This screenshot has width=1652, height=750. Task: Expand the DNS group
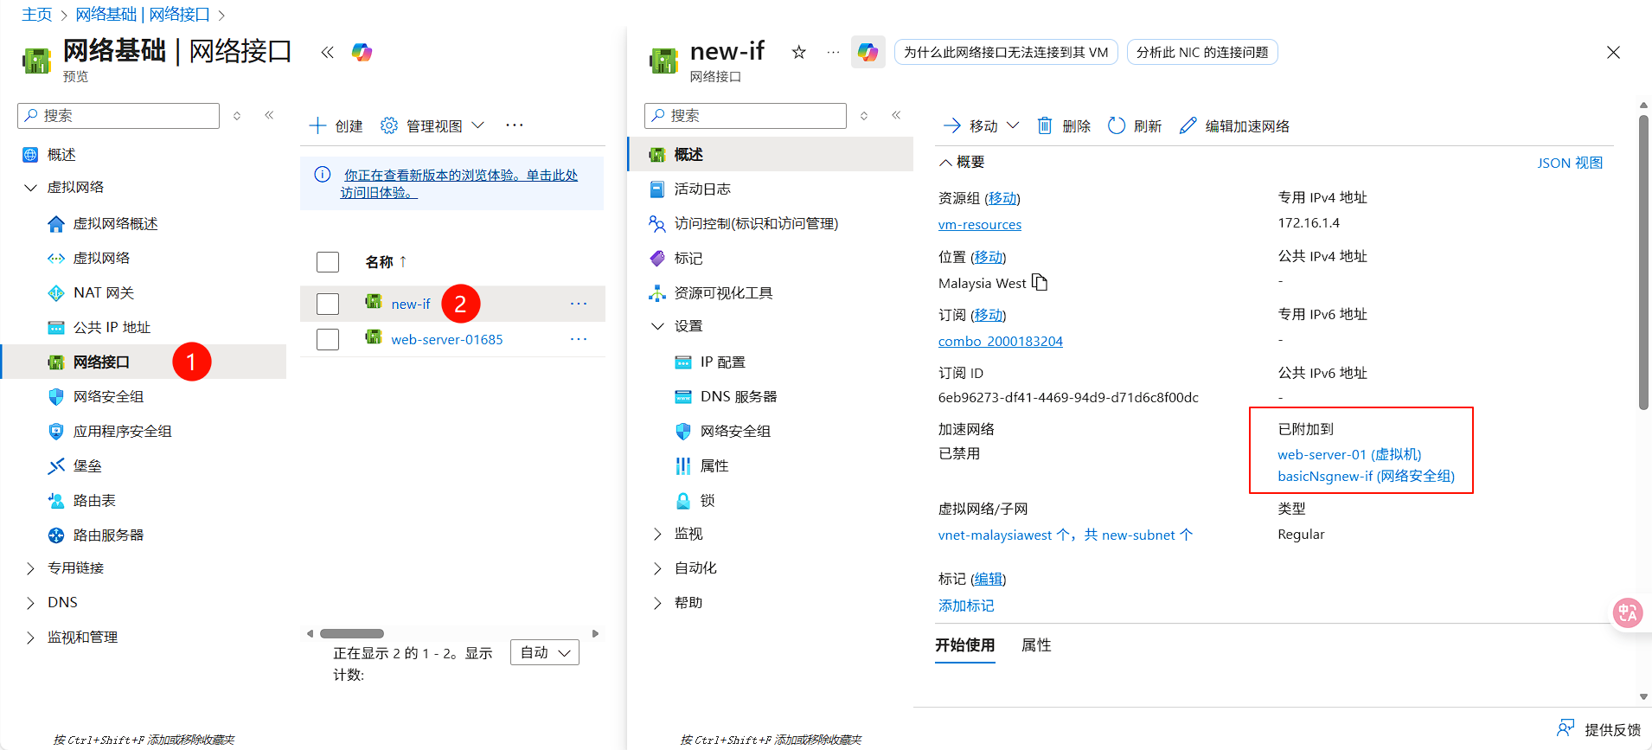click(30, 602)
